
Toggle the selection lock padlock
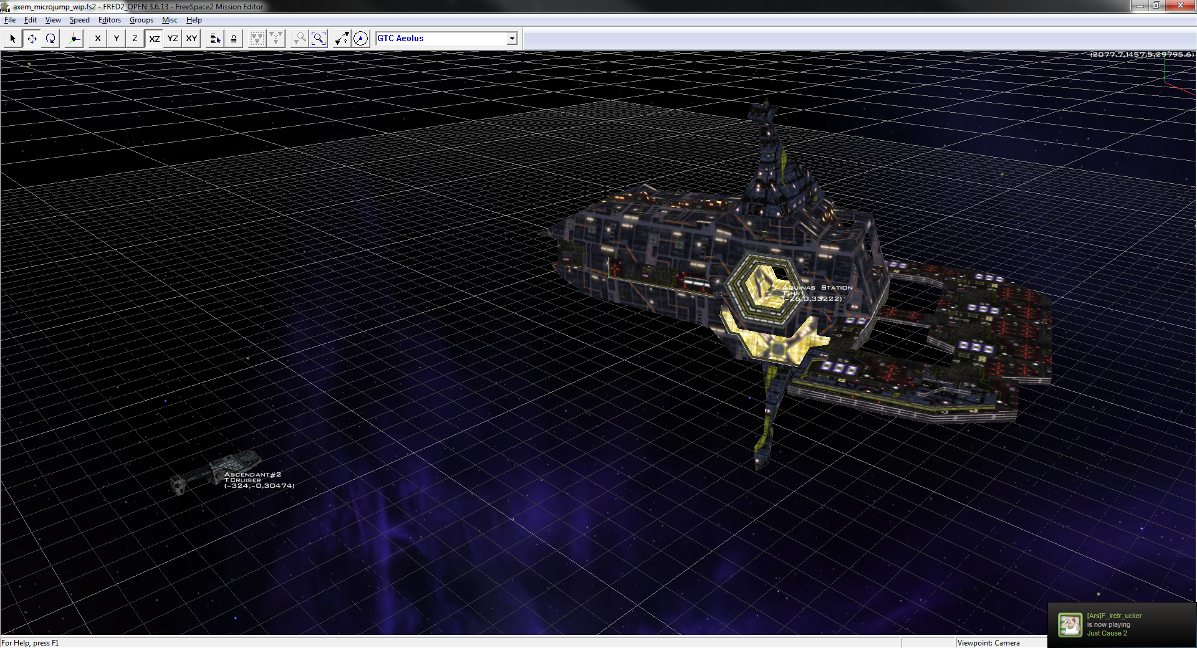tap(234, 39)
